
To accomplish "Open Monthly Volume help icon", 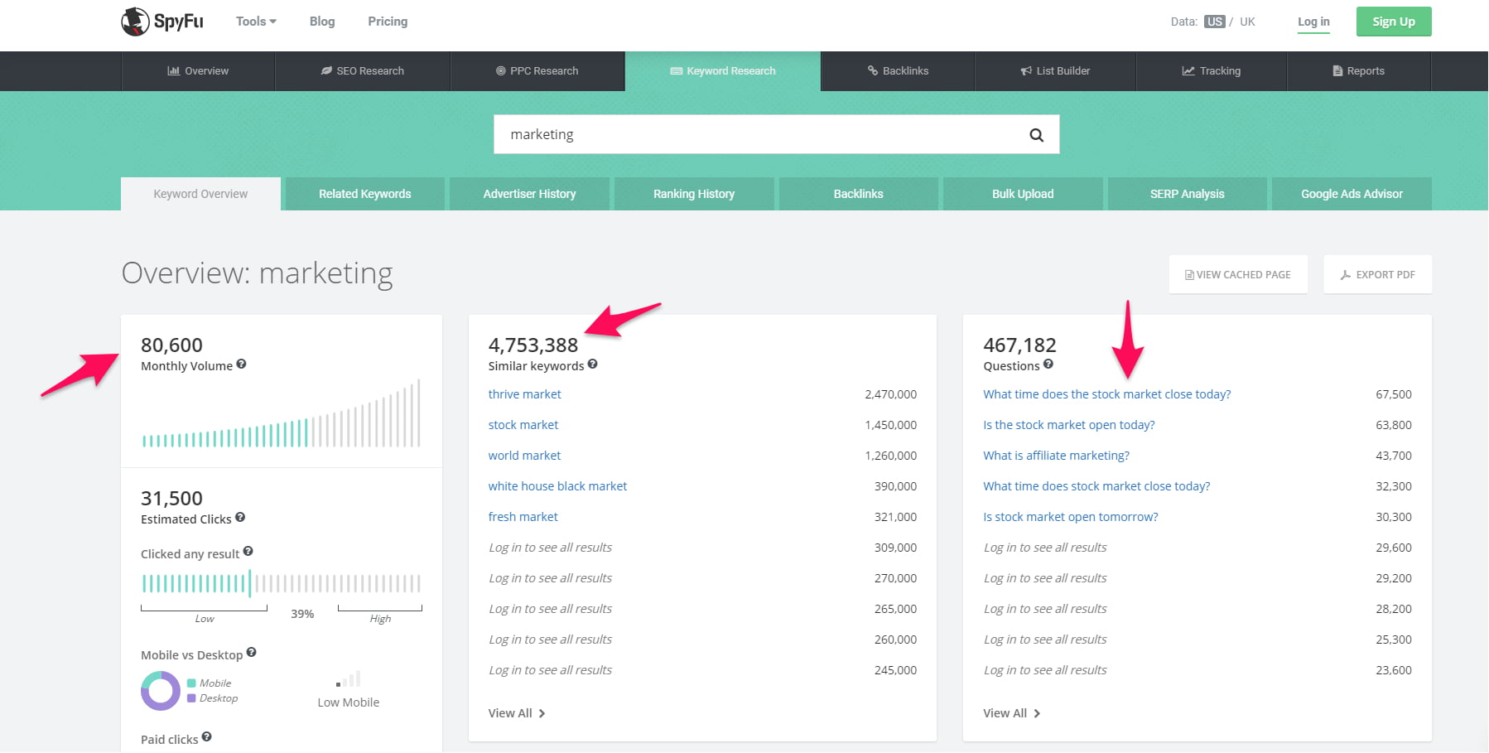I will point(241,364).
